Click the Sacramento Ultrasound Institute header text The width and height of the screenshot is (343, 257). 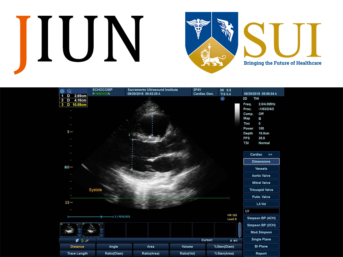pyautogui.click(x=153, y=90)
